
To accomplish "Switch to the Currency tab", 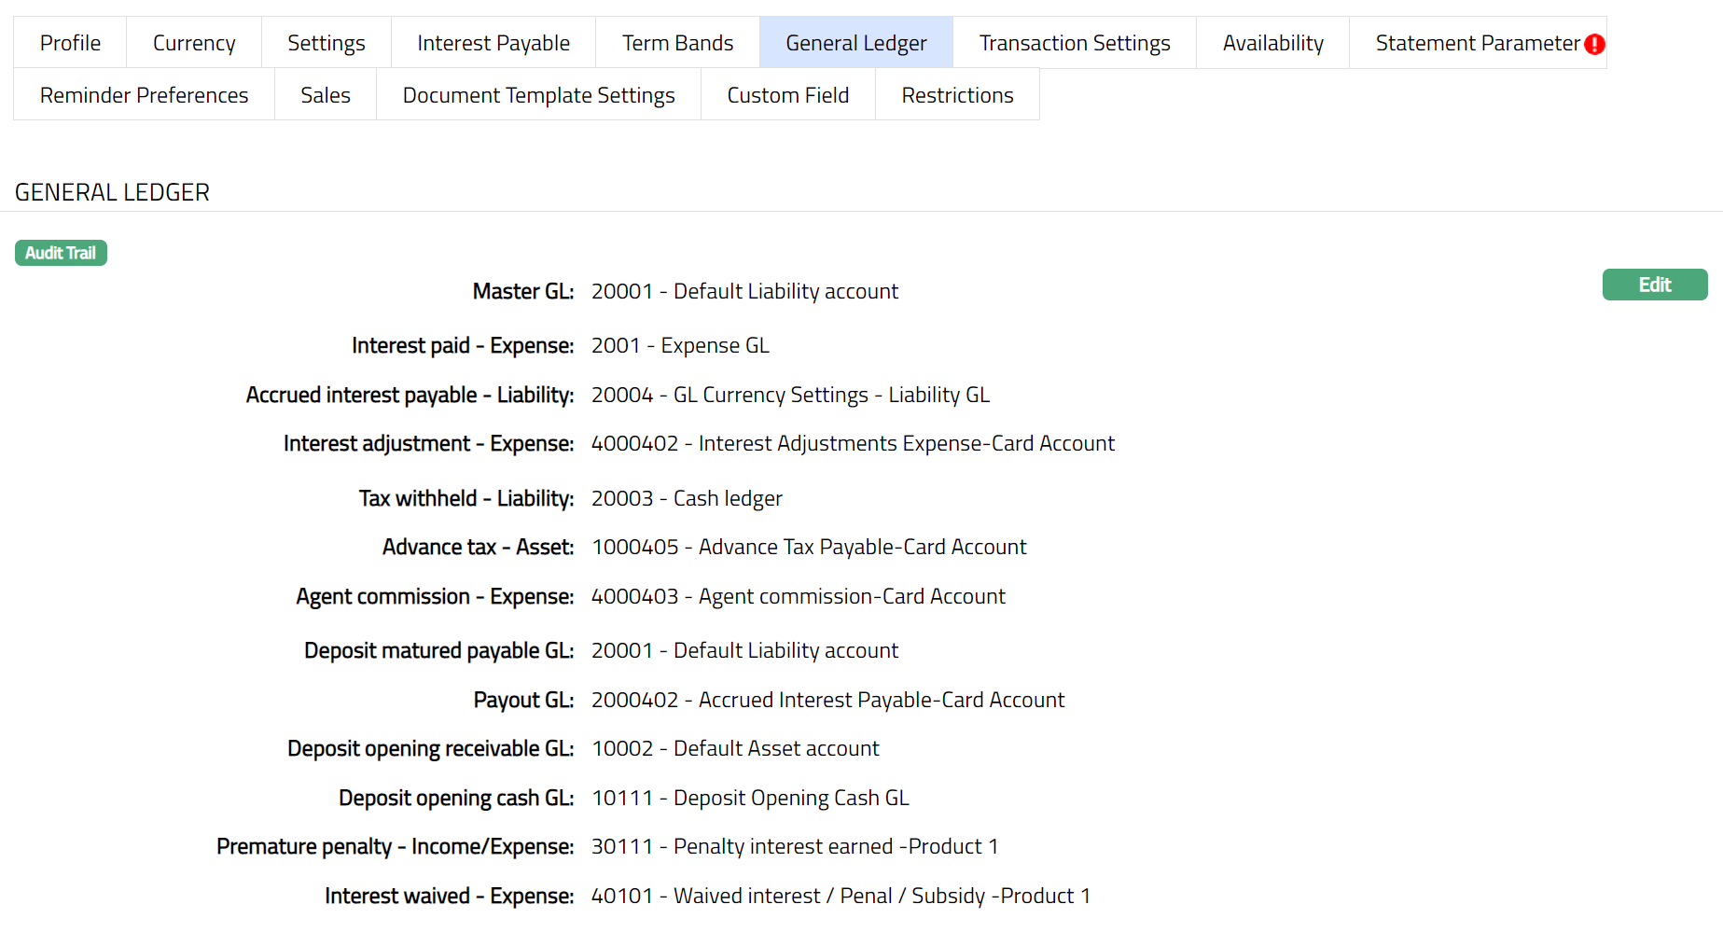I will click(x=194, y=43).
